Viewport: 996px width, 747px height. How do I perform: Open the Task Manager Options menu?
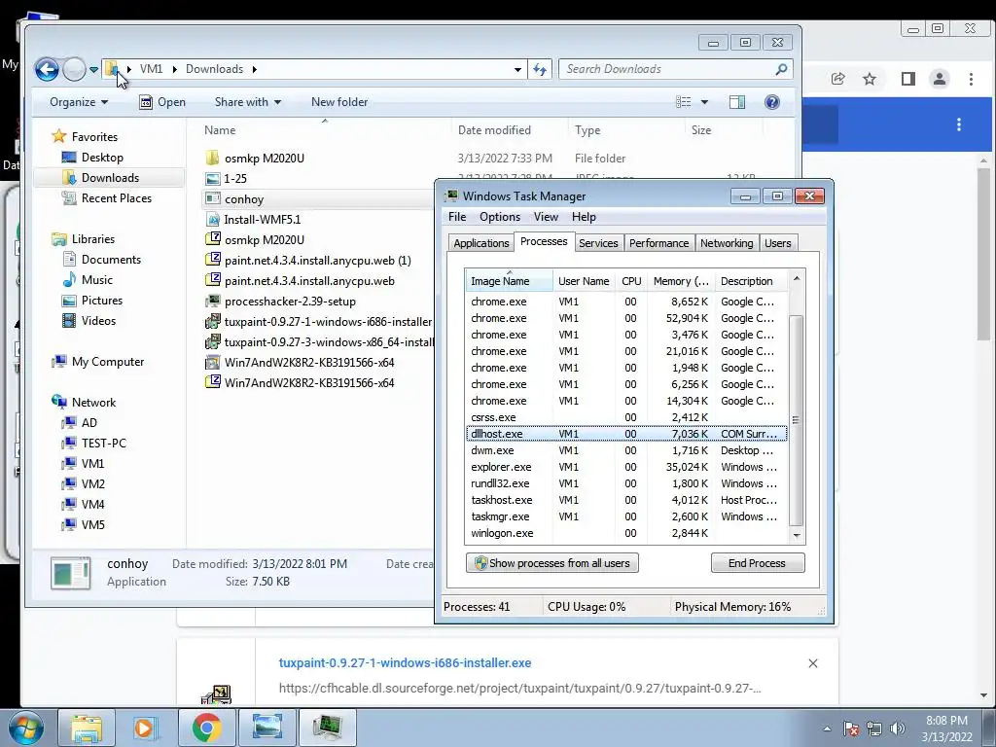(499, 217)
